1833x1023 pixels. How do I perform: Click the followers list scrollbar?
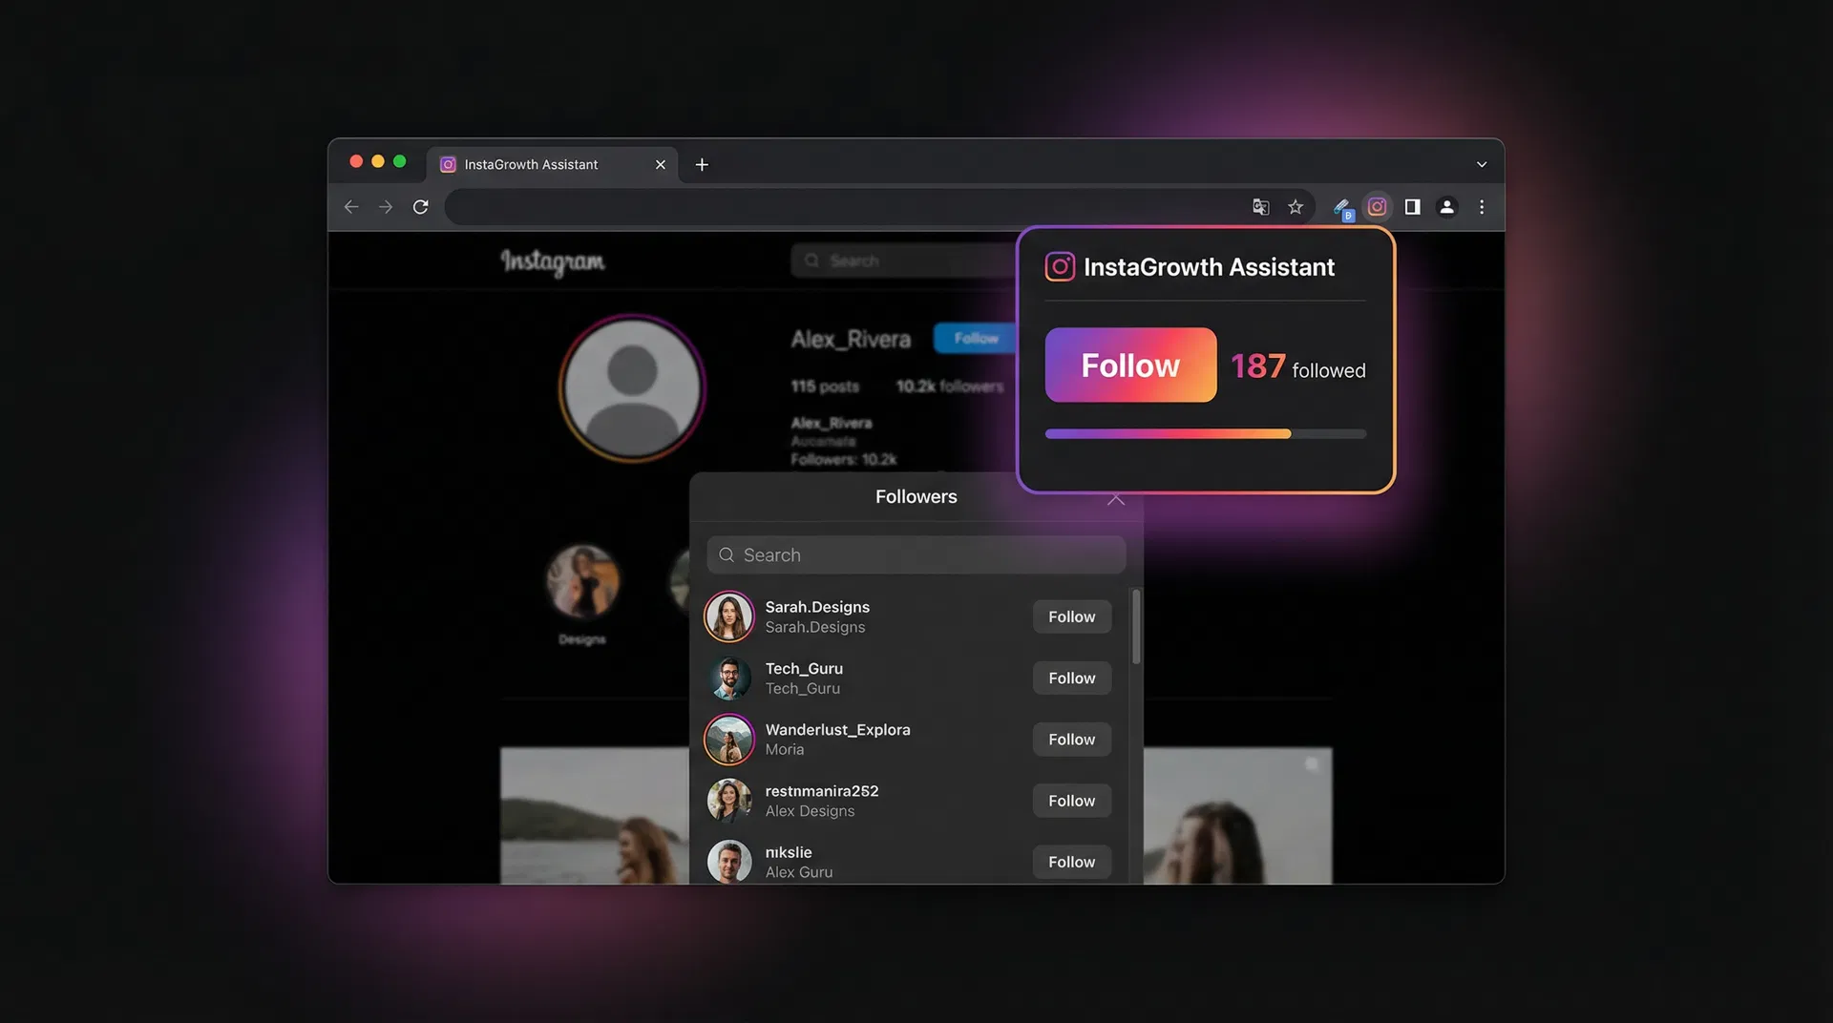[1135, 627]
